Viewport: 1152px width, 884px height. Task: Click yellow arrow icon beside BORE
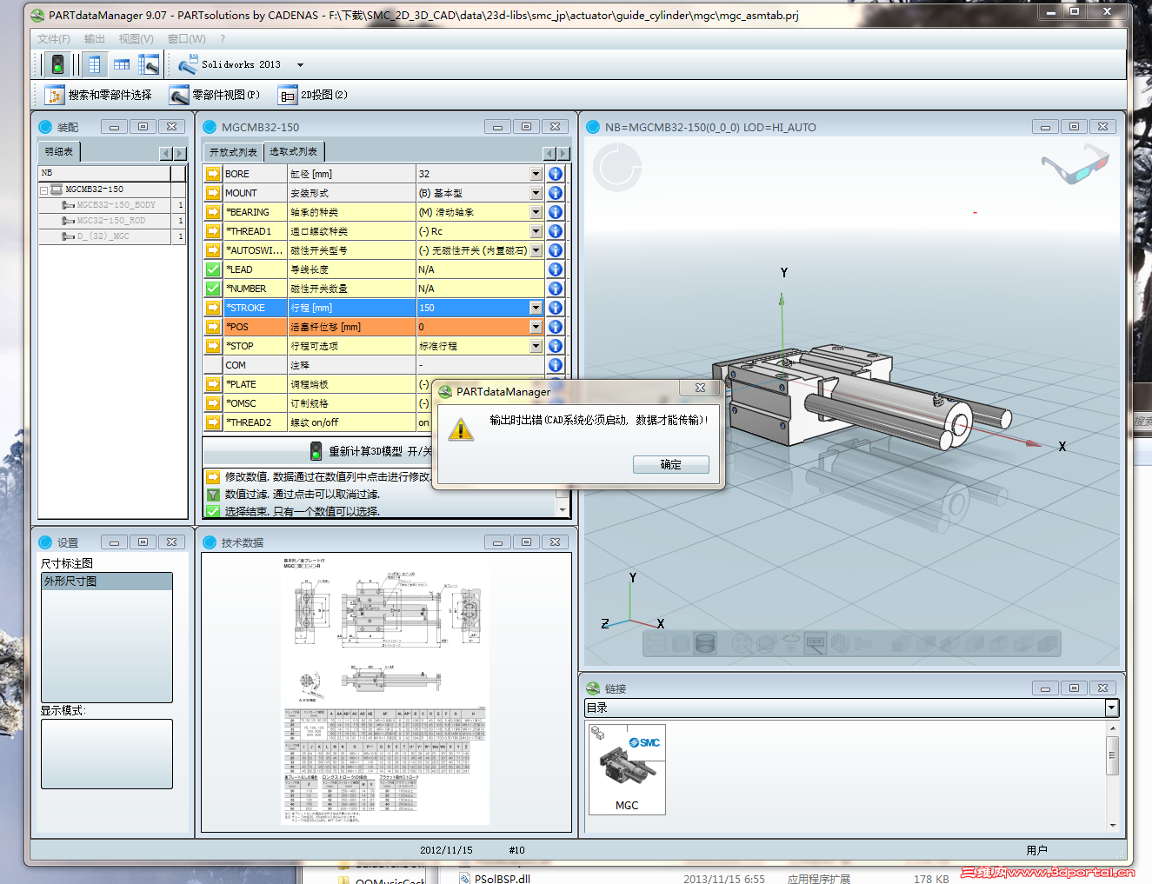(x=213, y=174)
